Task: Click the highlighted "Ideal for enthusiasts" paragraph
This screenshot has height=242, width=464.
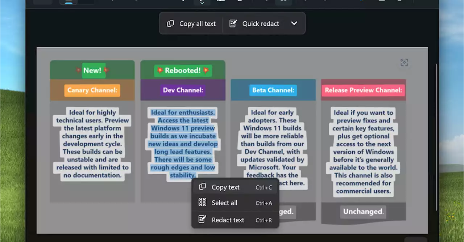Action: (x=183, y=144)
